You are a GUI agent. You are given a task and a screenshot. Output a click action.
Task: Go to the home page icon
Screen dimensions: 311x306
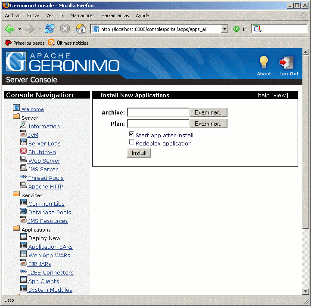coord(81,28)
